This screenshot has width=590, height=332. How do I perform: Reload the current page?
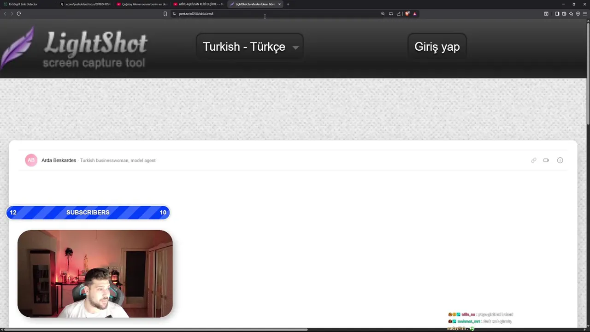tap(19, 14)
